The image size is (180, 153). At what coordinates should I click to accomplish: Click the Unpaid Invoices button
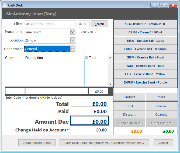pos(130,123)
